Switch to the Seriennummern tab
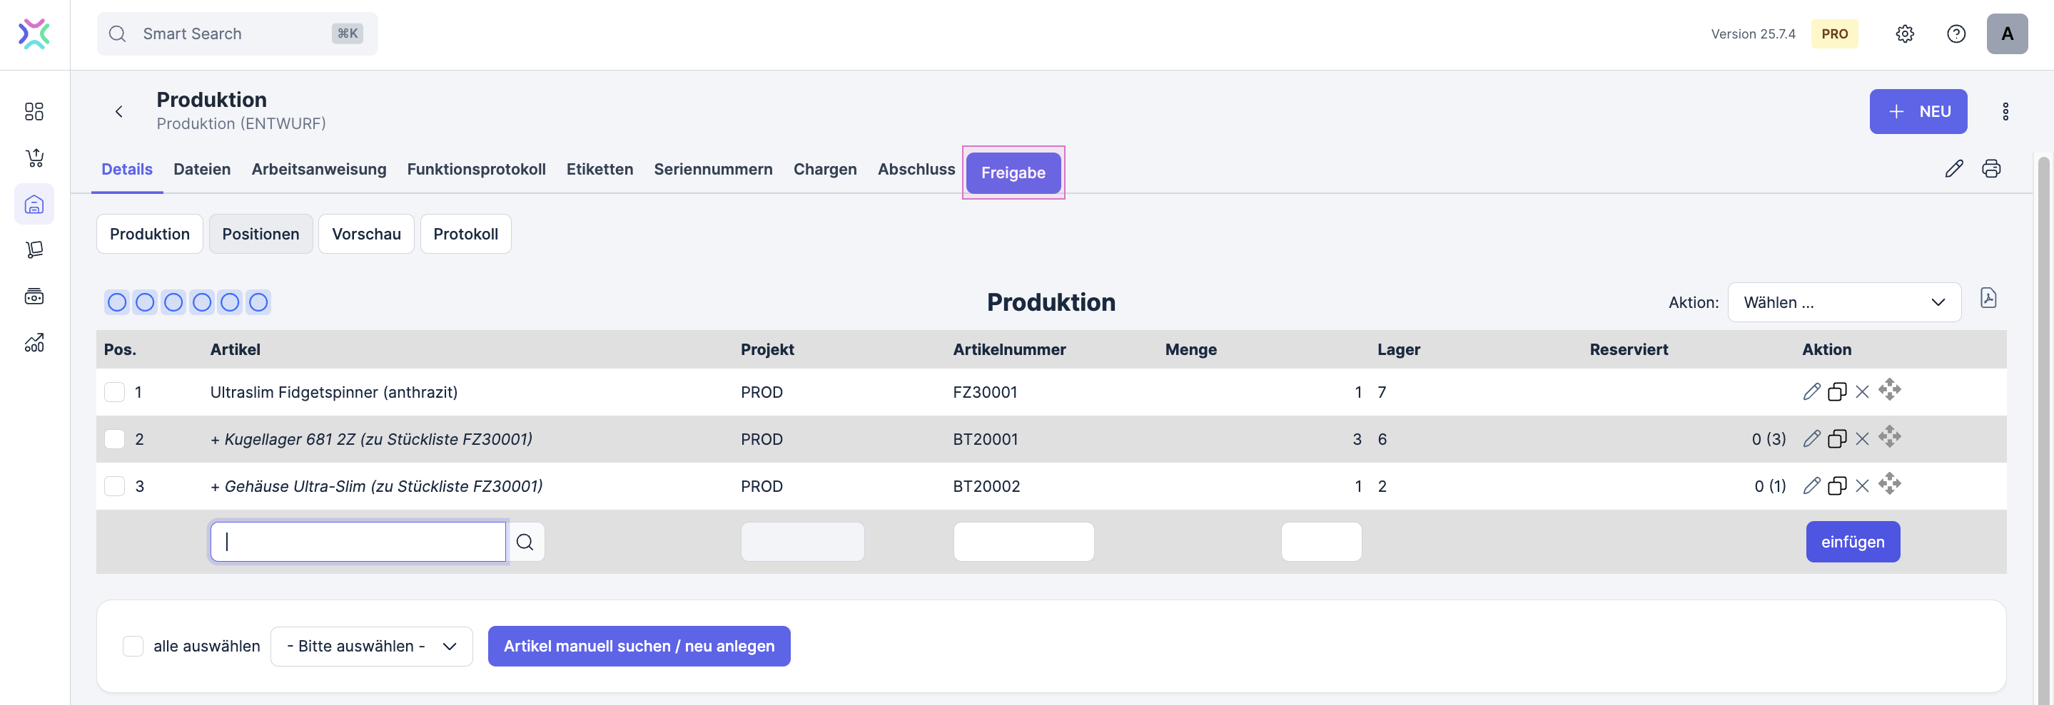The height and width of the screenshot is (705, 2054). coord(713,169)
